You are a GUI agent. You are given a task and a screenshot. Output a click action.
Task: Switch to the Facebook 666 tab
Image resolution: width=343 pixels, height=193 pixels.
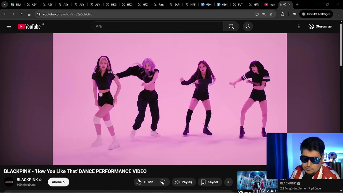click(222, 5)
